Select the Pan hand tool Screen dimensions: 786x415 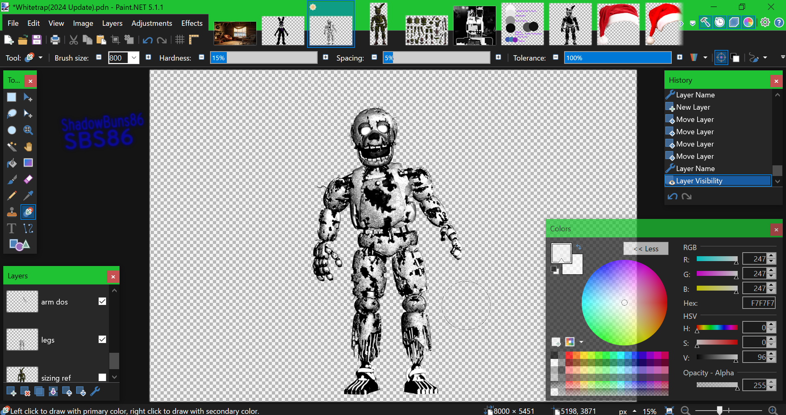tap(28, 147)
